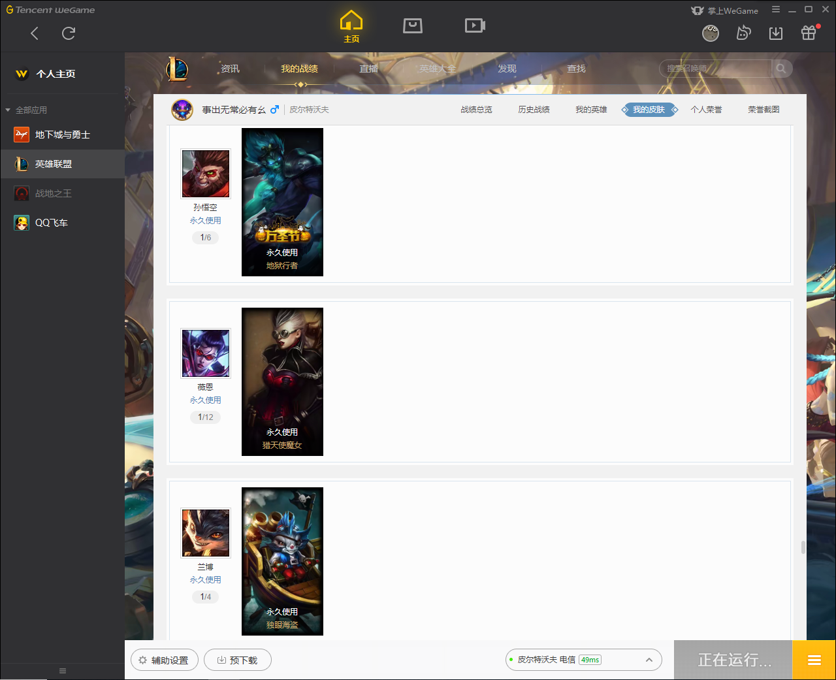Click the 1/4 skin count badge
The height and width of the screenshot is (680, 836).
[x=206, y=597]
